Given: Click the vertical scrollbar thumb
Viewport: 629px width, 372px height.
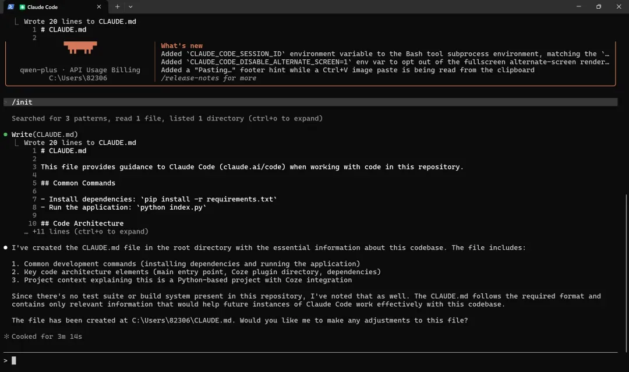Looking at the screenshot, I should [626, 274].
